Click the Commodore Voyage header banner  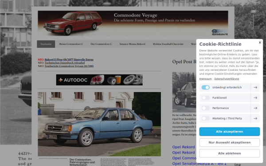(x=133, y=23)
